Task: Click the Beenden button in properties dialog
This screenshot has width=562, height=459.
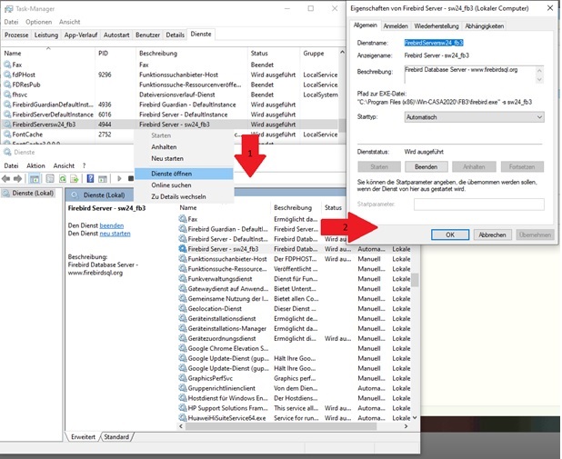Action: [427, 166]
